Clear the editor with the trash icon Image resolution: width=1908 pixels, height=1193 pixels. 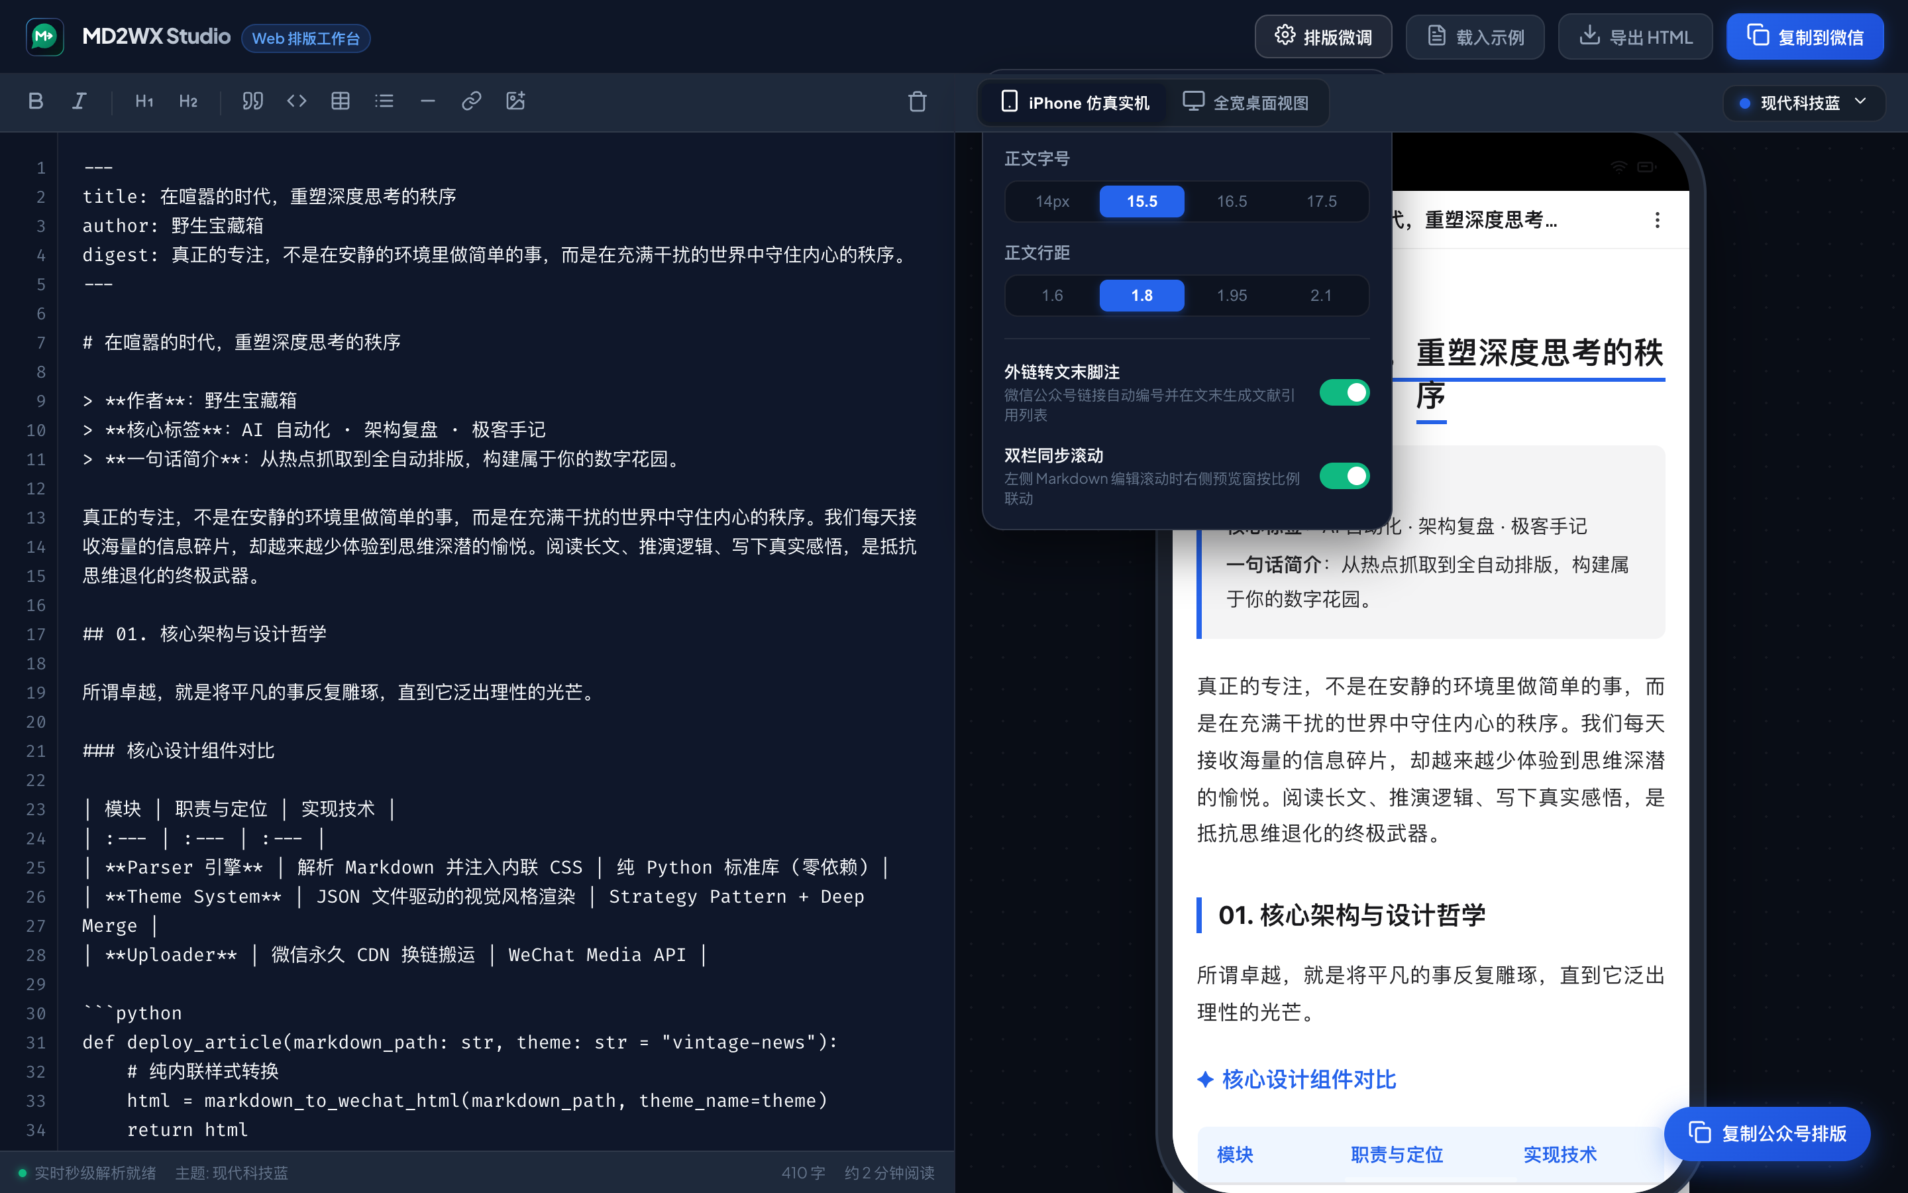pos(917,102)
